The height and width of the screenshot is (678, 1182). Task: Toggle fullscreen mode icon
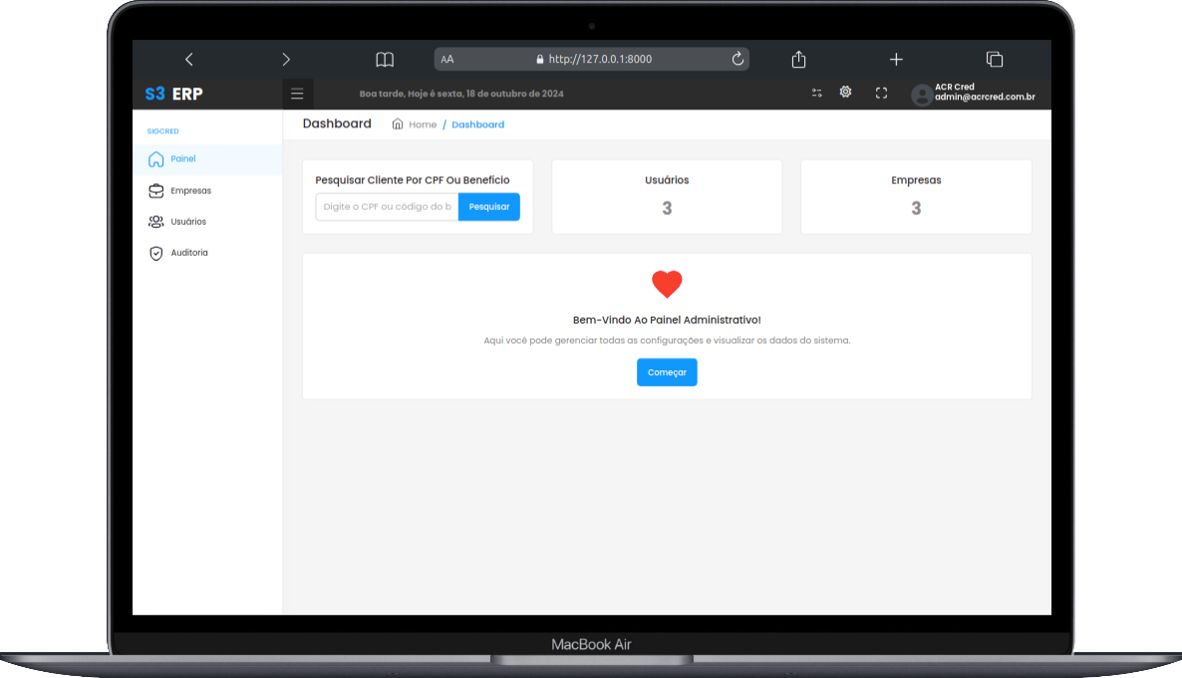(881, 93)
